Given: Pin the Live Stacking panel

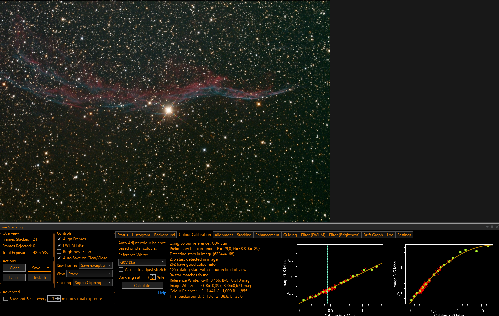Looking at the screenshot, I should [492, 227].
